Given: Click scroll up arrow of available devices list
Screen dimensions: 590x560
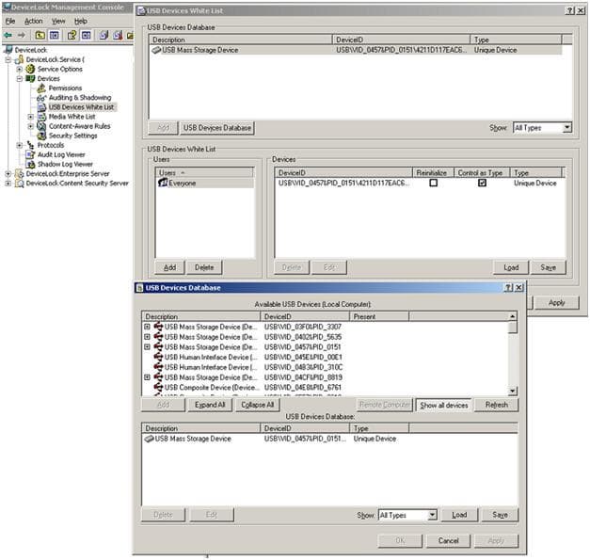Looking at the screenshot, I should [512, 316].
